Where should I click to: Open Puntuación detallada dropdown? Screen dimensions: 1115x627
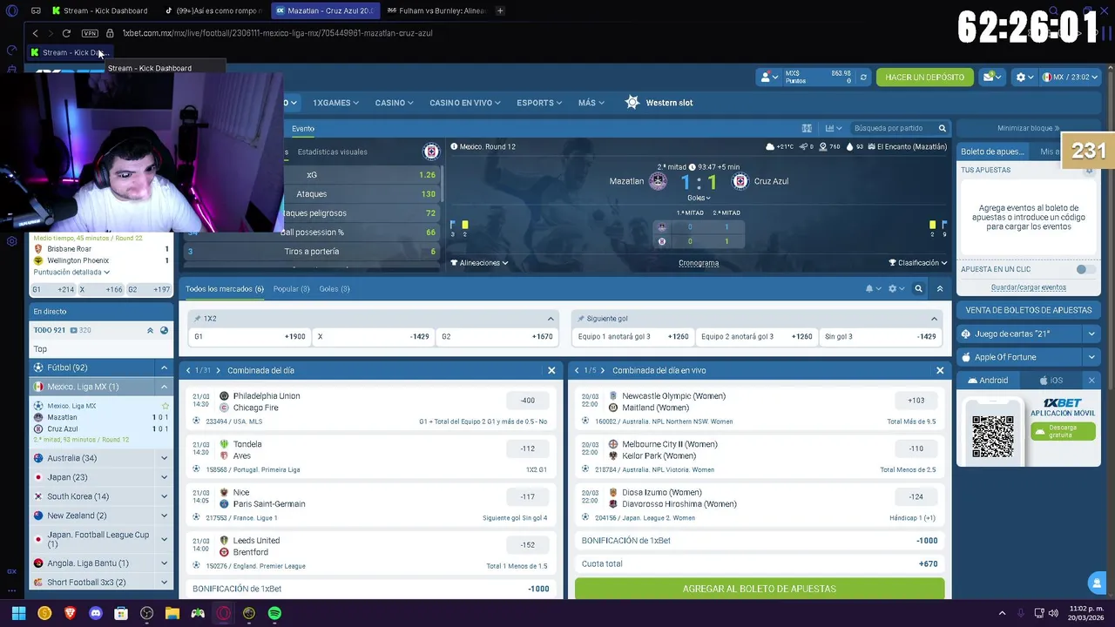(x=71, y=272)
